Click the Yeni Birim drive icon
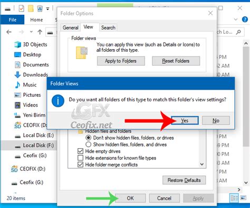Image resolution: width=250 pixels, height=208 pixels. [x=17, y=115]
